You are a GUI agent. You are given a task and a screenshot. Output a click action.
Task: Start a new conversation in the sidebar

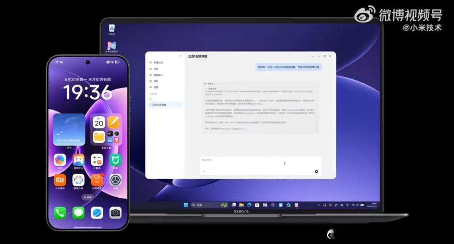coord(156,63)
